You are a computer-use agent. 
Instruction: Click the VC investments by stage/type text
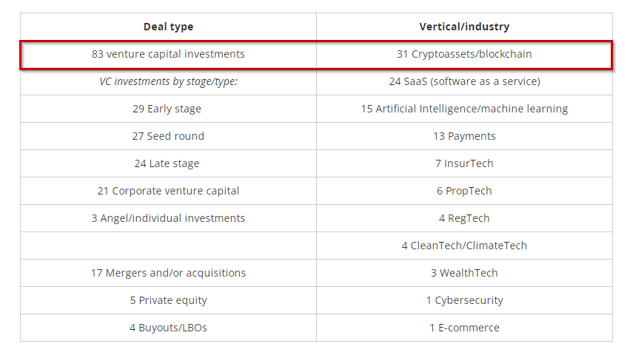tap(168, 81)
